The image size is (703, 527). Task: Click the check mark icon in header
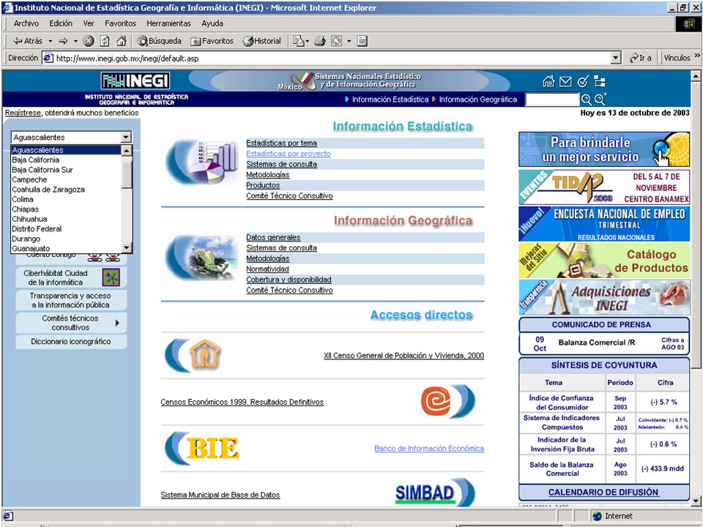583,81
